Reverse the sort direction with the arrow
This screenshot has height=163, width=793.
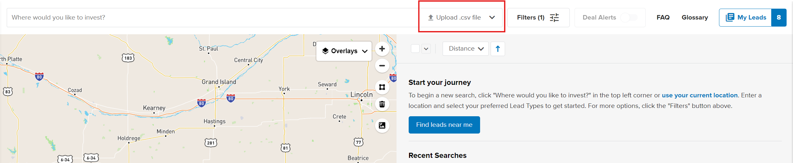(498, 49)
